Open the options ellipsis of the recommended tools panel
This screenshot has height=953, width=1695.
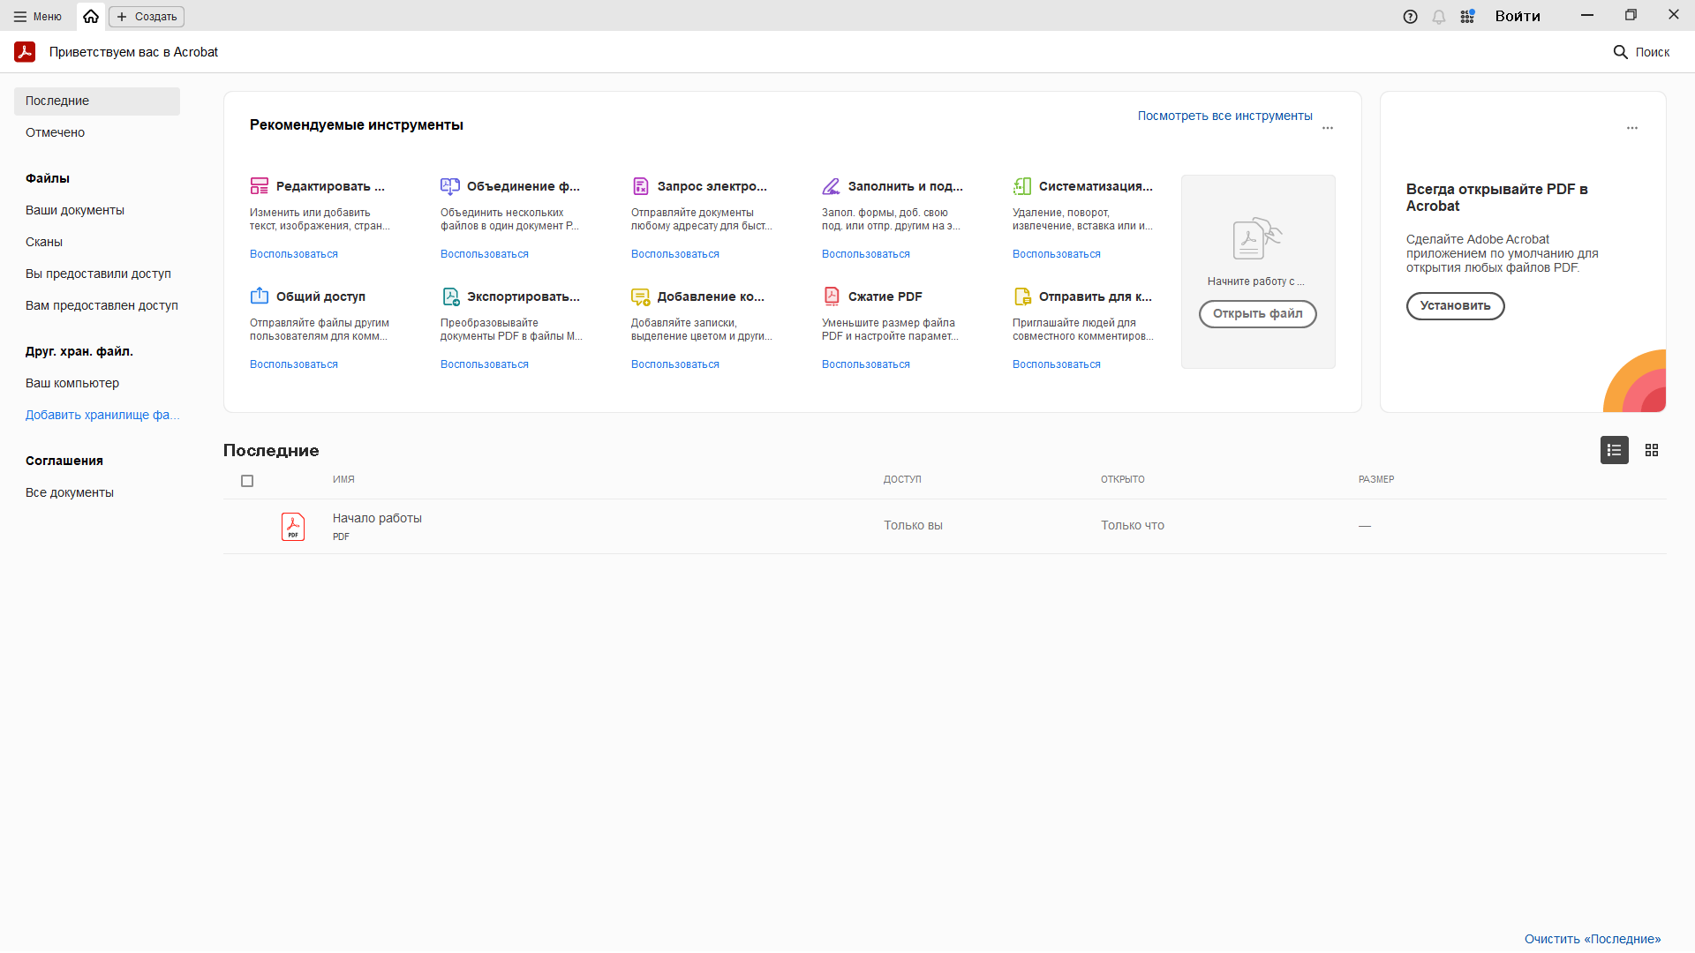[1327, 129]
